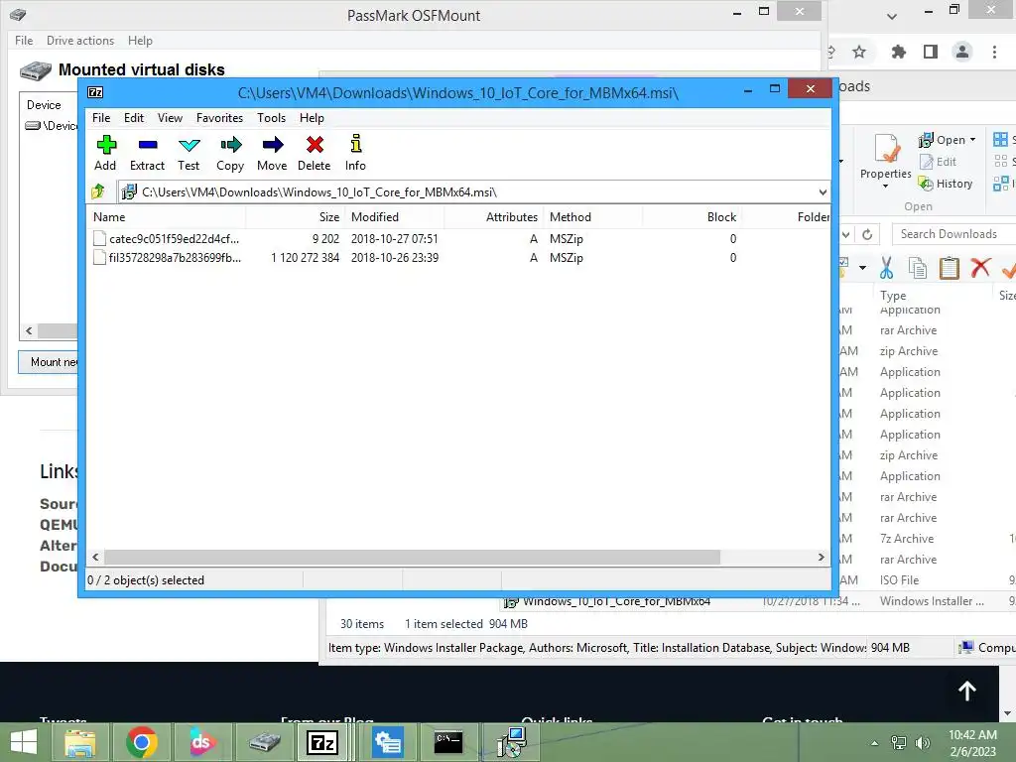Show hidden system tray icons
Viewport: 1016px width, 762px height.
coord(874,742)
